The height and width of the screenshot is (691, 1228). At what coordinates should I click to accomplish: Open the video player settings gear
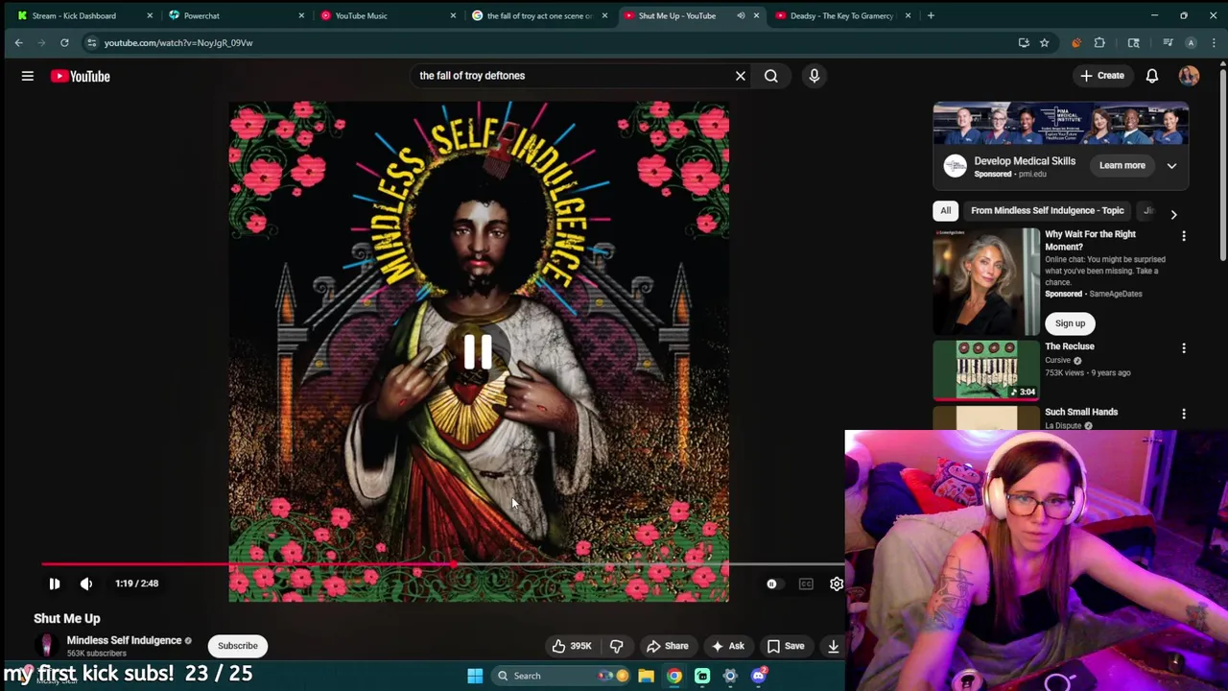837,584
